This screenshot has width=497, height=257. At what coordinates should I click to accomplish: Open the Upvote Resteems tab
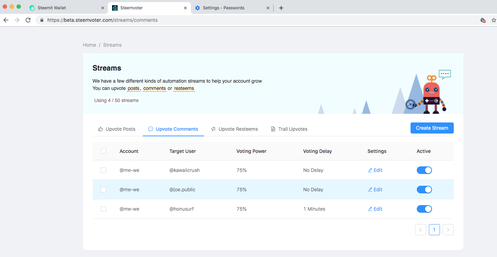234,129
